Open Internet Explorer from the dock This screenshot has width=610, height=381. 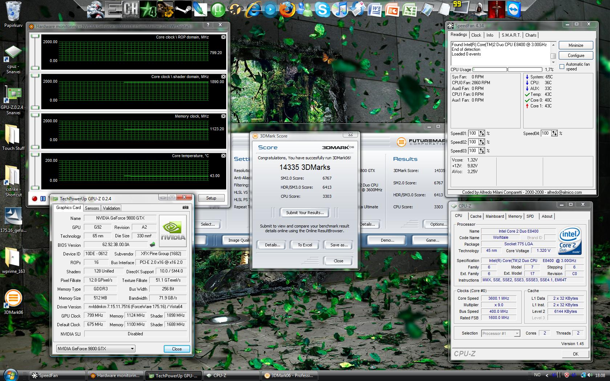(253, 9)
